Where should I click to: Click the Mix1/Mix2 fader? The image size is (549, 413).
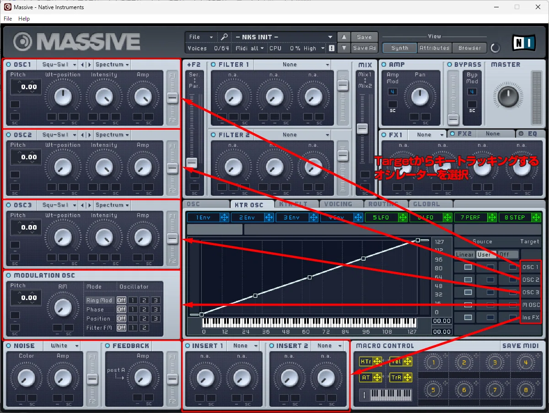(362, 129)
